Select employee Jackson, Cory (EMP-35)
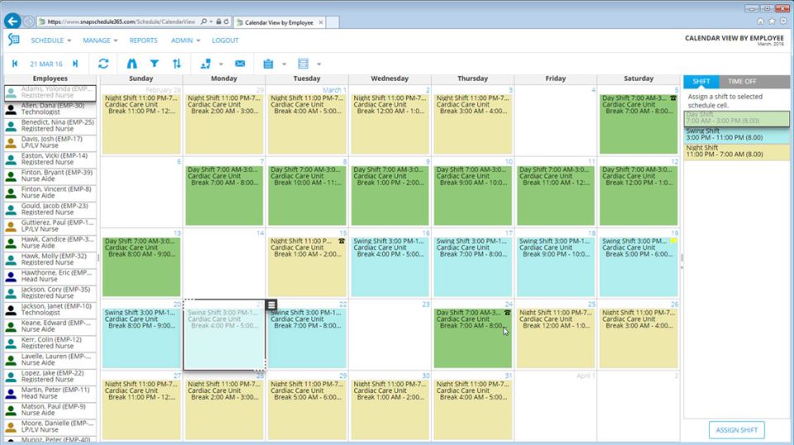Viewport: 794px width, 445px height. coord(50,293)
